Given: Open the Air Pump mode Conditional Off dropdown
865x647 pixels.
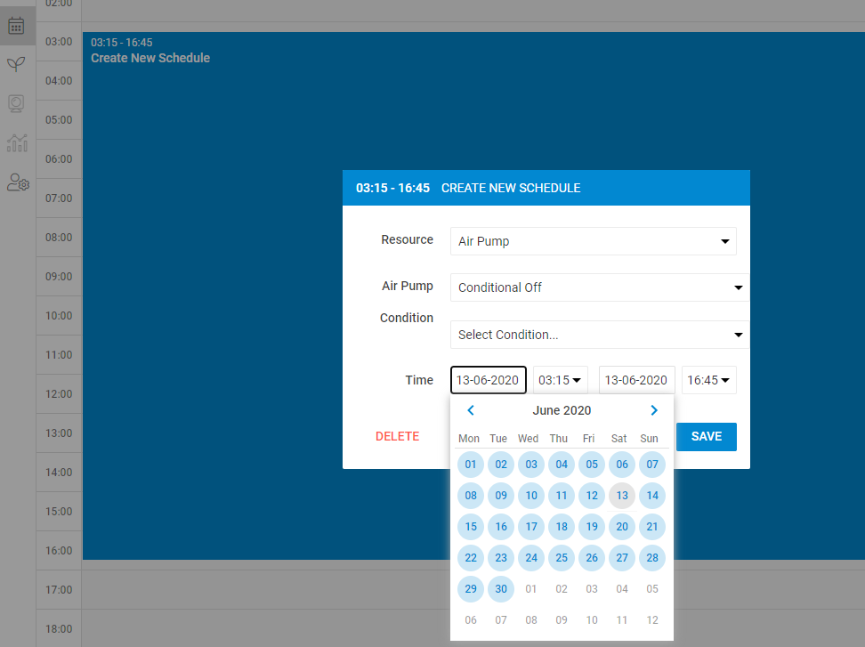Looking at the screenshot, I should point(600,287).
